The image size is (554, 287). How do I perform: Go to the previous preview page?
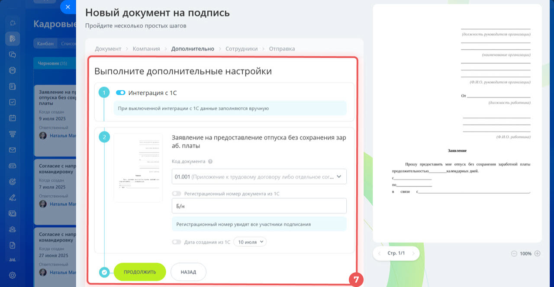click(380, 253)
